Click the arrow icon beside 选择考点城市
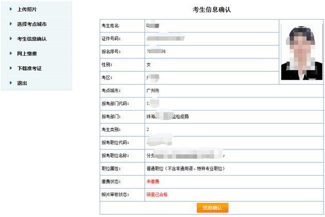The width and height of the screenshot is (325, 217). pos(10,24)
